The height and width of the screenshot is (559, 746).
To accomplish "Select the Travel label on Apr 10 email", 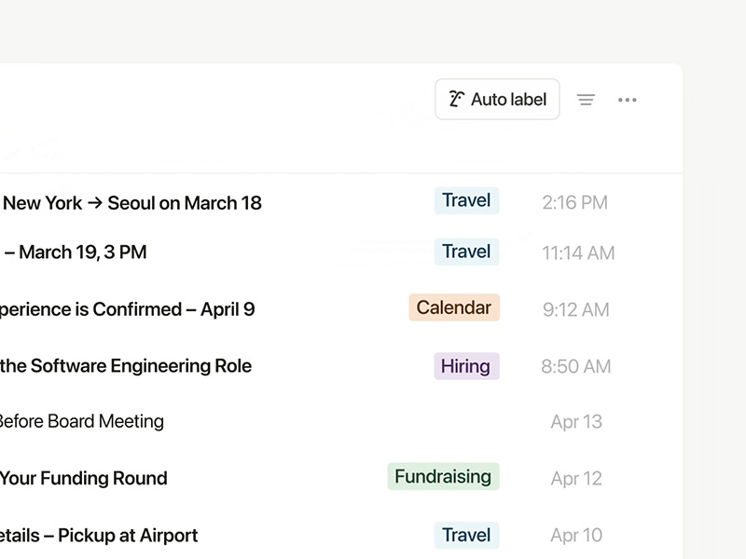I will click(x=466, y=536).
